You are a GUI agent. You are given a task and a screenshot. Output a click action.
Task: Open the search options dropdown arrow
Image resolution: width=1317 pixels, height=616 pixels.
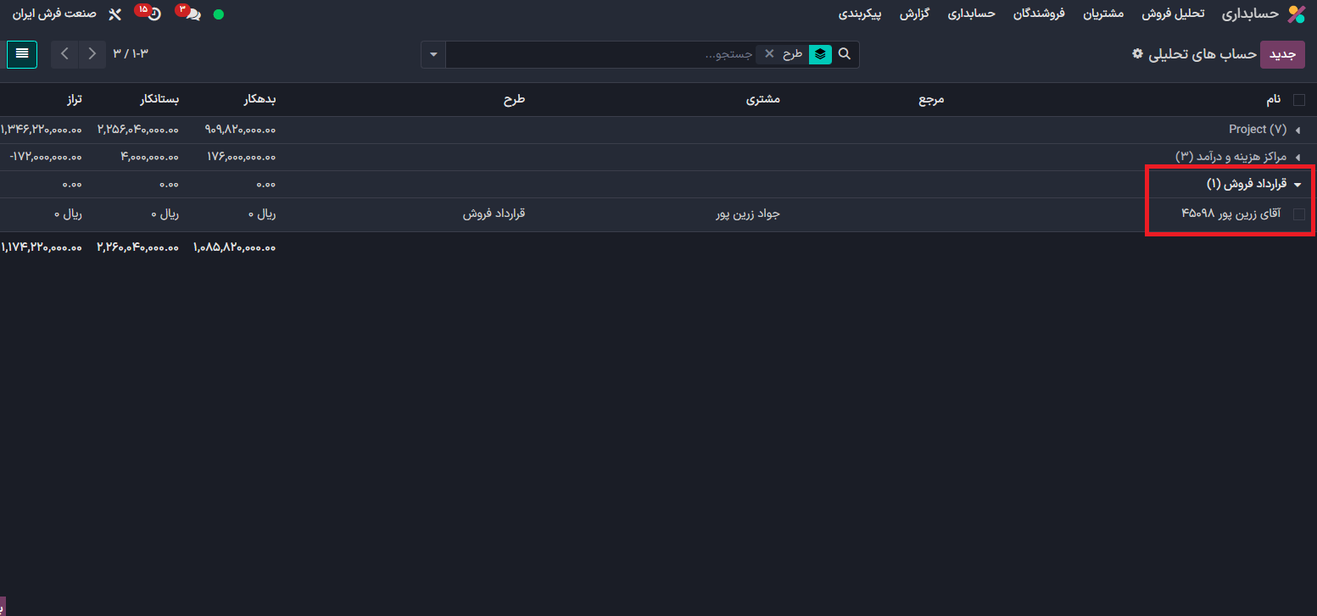(433, 54)
